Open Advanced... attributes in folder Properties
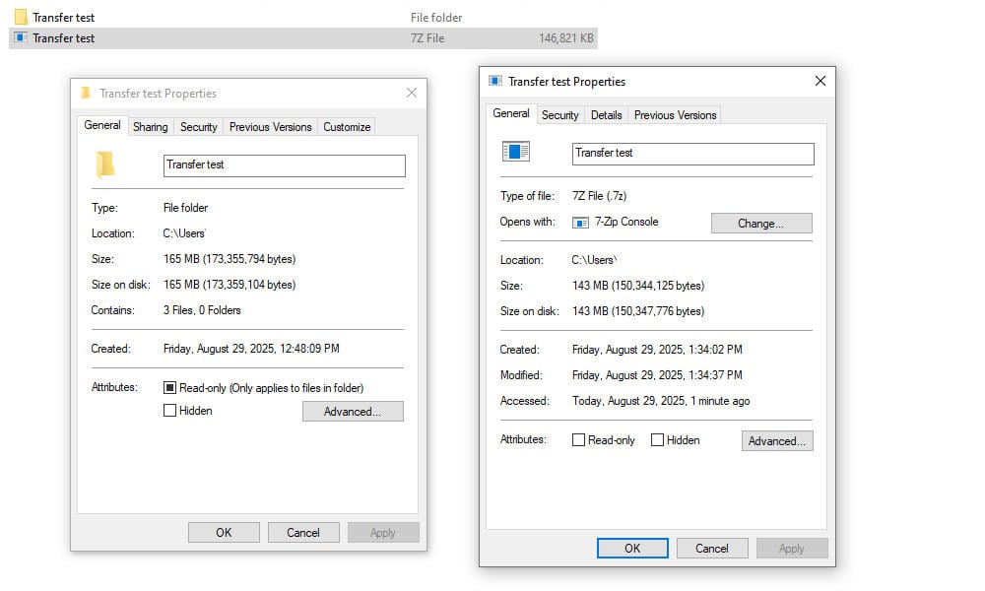 click(353, 412)
